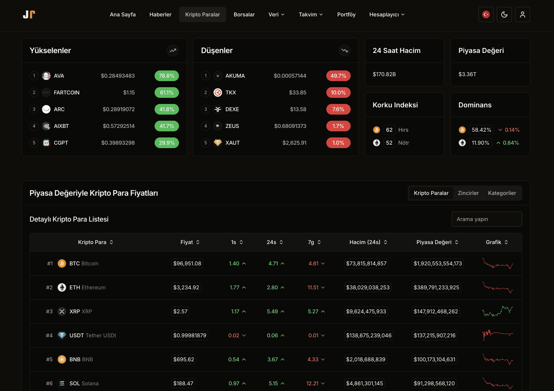The height and width of the screenshot is (391, 554).
Task: Click the AVA 78.8% gain badge
Action: (x=167, y=76)
